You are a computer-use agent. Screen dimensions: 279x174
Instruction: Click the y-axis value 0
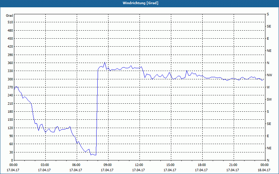tap(12, 160)
